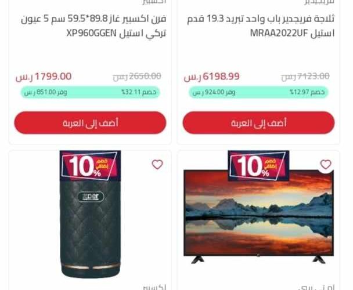Tap the 10% extra discount badge on TV
353x290 pixels.
(258, 166)
